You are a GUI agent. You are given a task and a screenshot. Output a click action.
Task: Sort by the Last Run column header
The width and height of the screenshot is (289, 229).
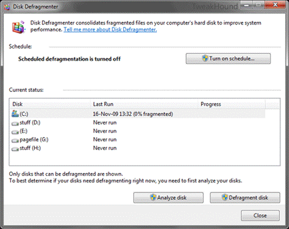click(144, 104)
